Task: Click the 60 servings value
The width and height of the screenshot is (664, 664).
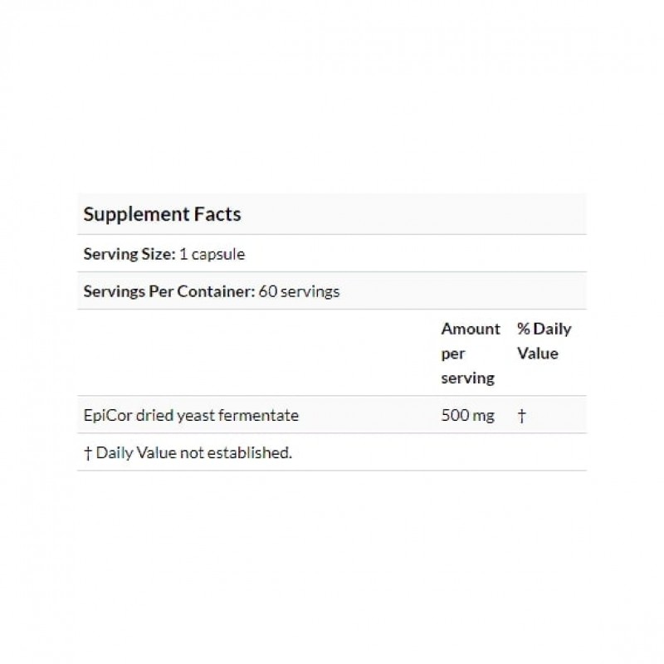Action: [x=299, y=291]
